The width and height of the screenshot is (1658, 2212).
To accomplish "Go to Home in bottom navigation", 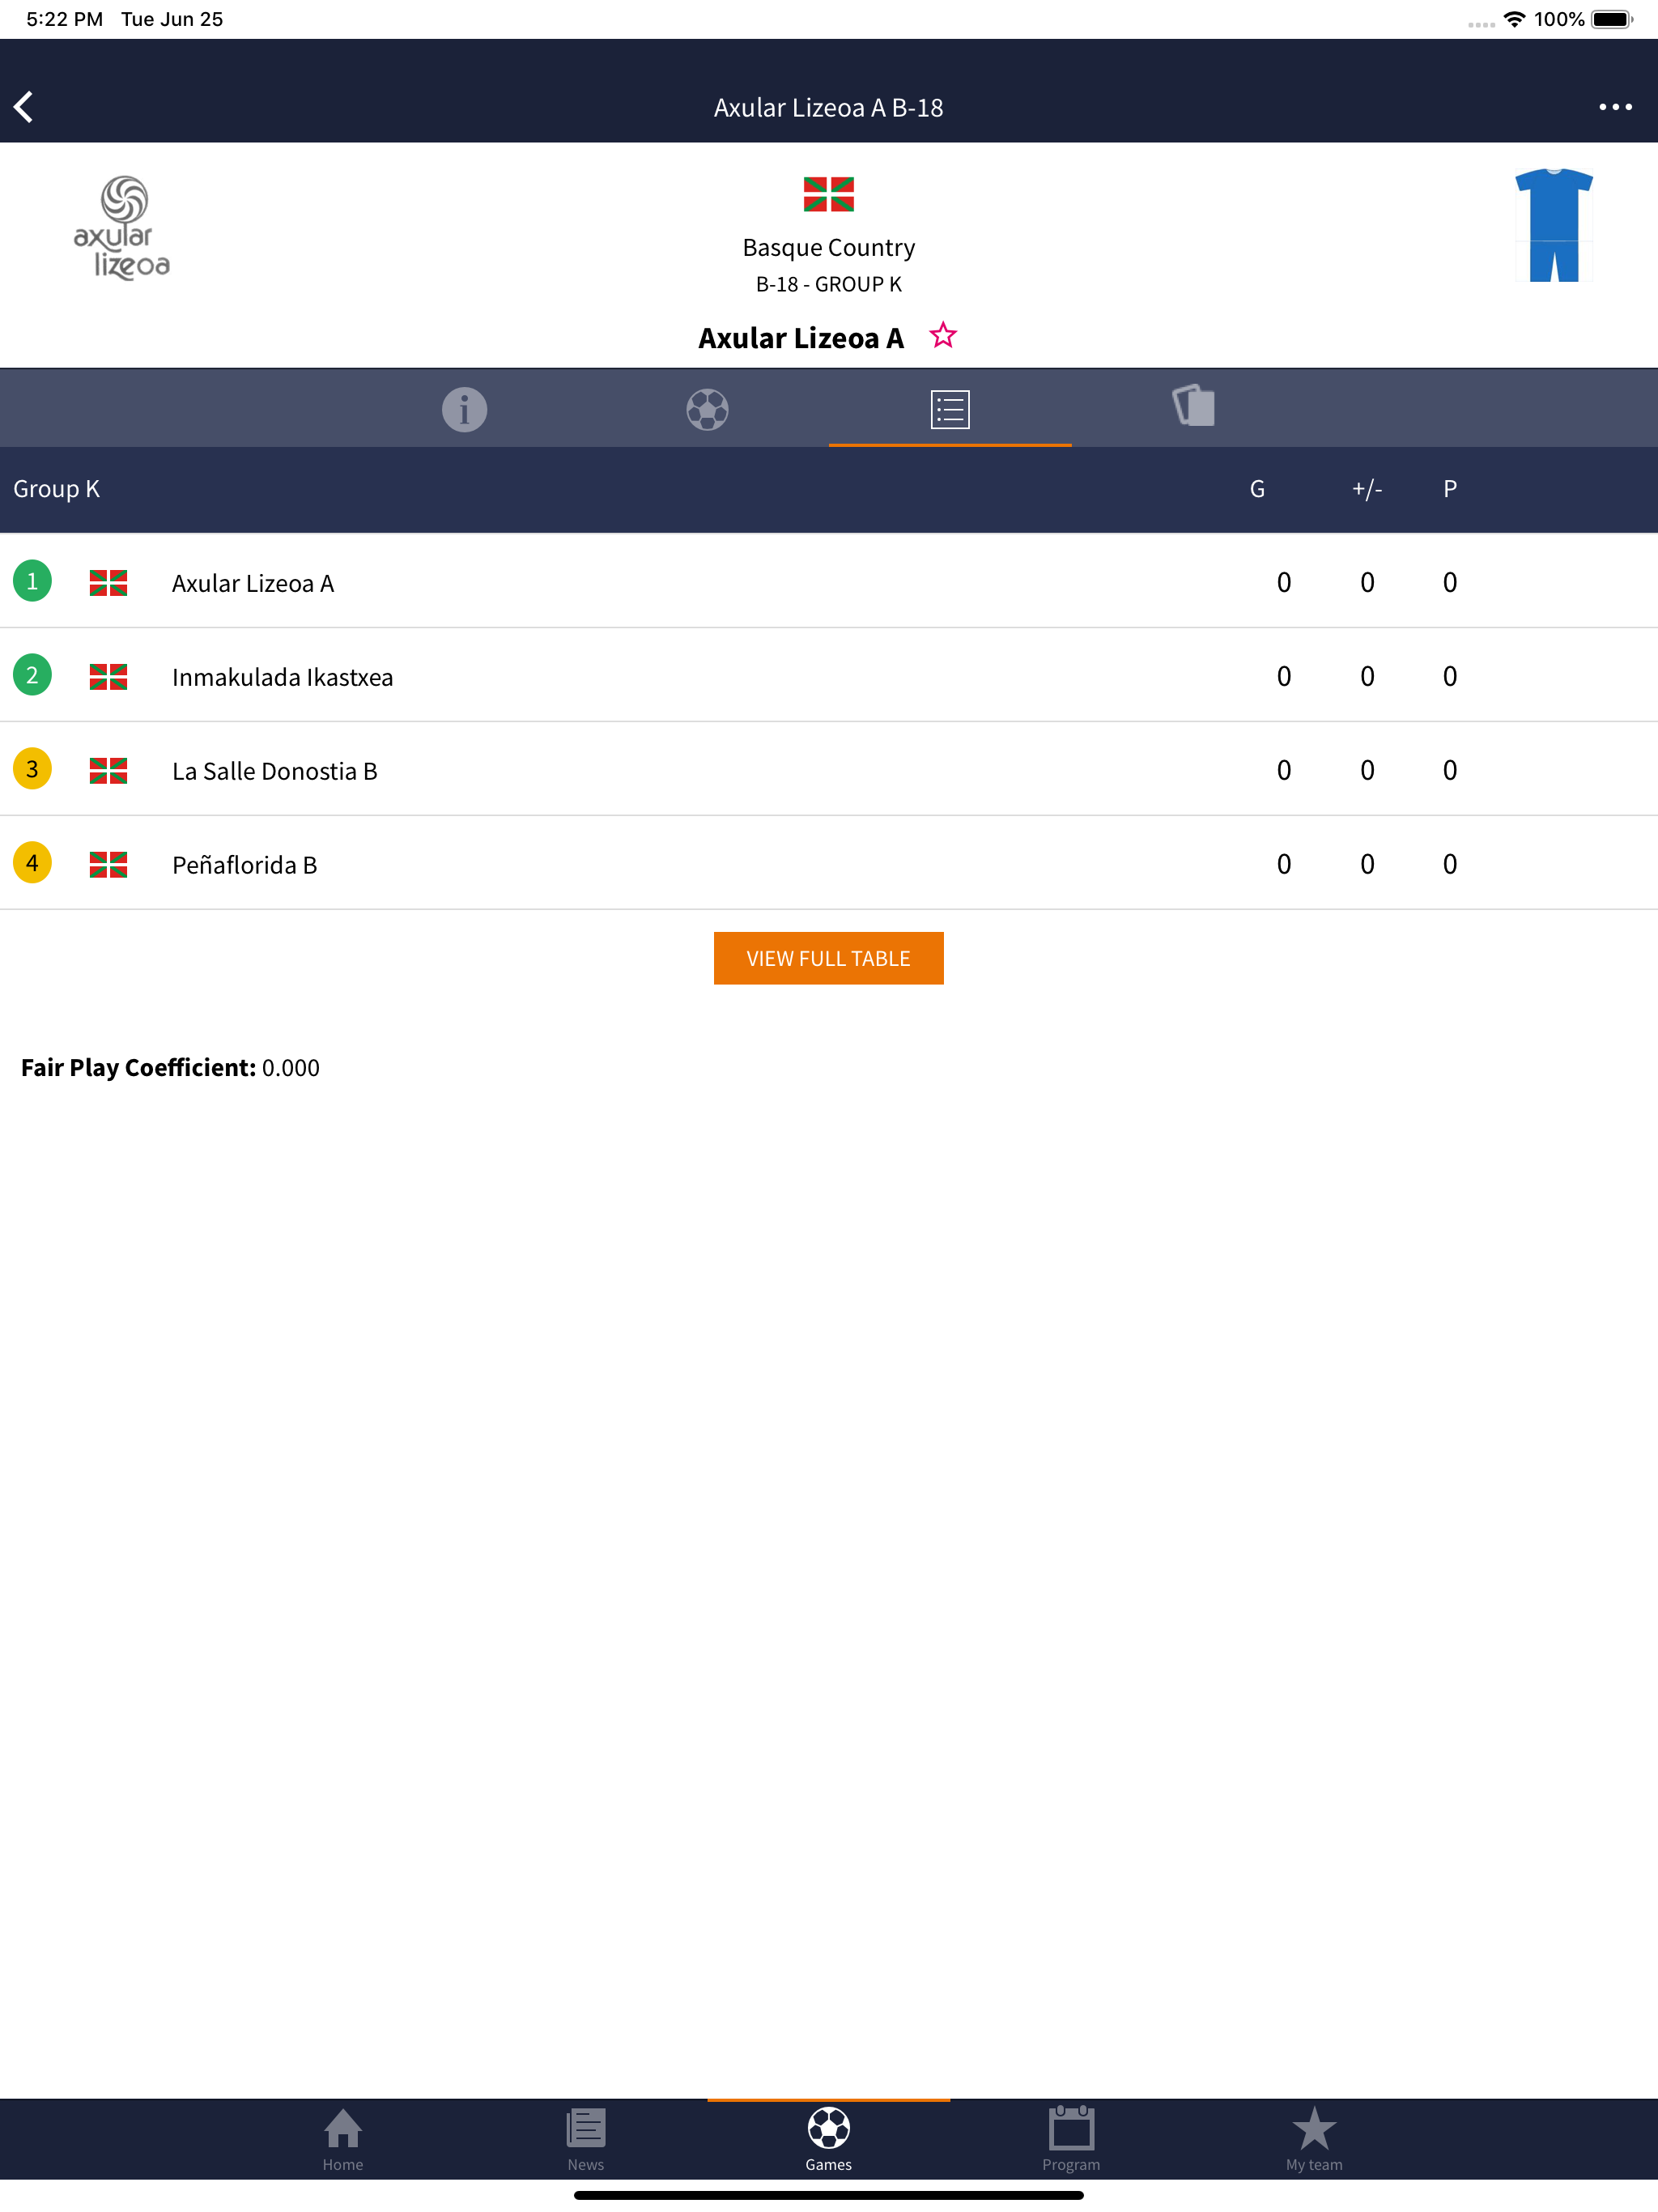I will (x=342, y=2139).
